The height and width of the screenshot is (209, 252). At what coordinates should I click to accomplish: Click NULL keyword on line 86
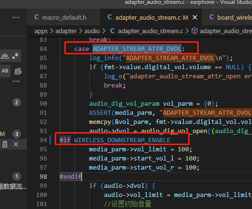pyautogui.click(x=233, y=67)
